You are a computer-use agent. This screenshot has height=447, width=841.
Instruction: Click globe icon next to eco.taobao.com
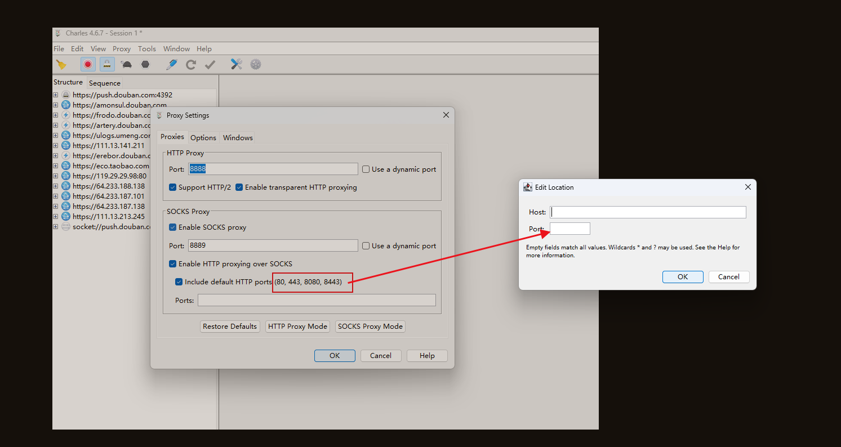coord(66,166)
